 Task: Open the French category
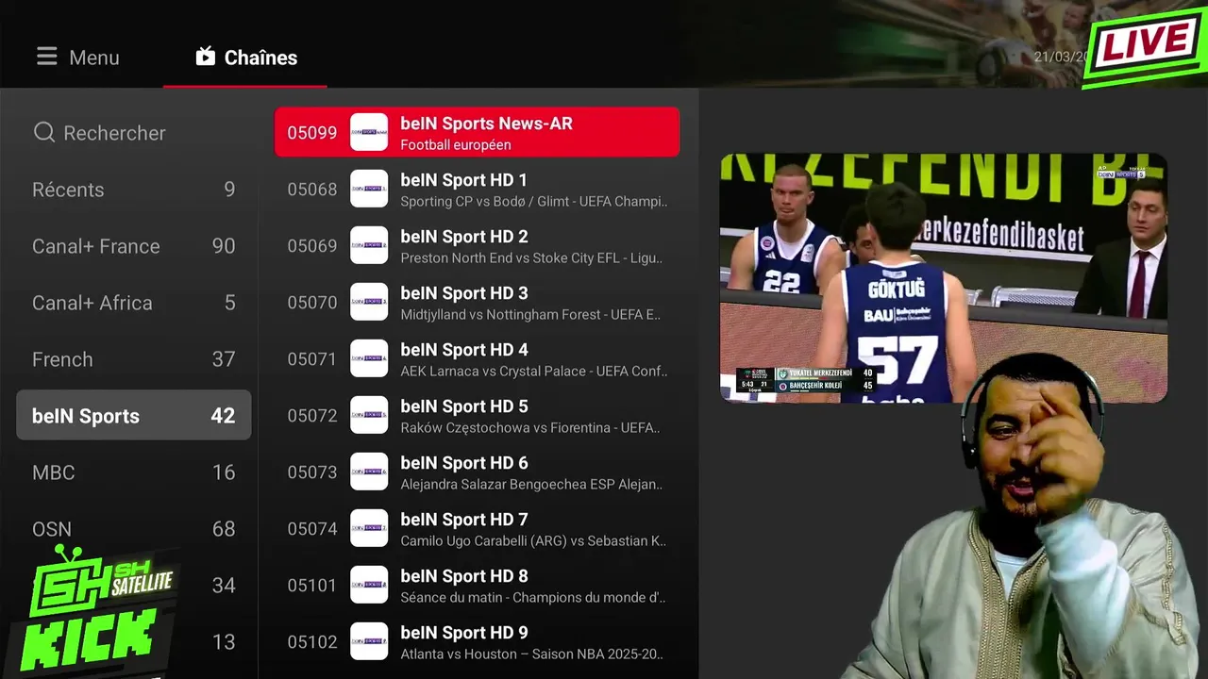click(133, 359)
